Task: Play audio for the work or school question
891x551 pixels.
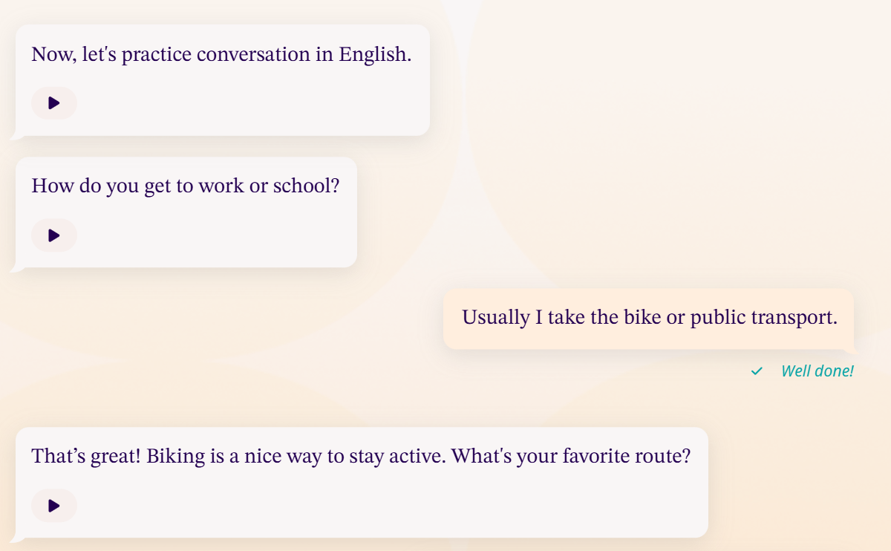Action: (53, 235)
